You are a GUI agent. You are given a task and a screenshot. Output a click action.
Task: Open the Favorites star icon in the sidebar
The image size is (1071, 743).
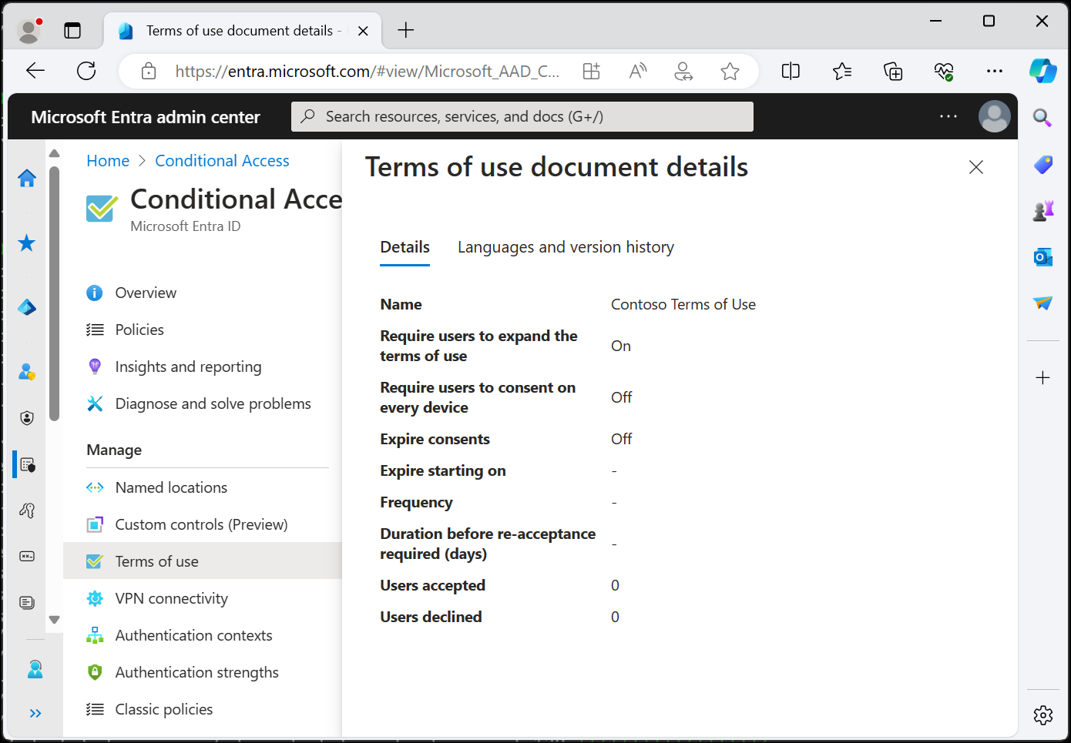tap(26, 243)
